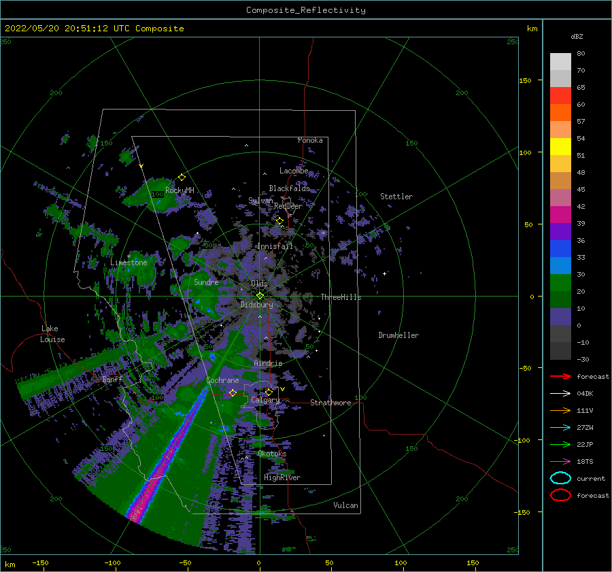Click the Lake Louise label
612x572 pixels.
(x=52, y=334)
